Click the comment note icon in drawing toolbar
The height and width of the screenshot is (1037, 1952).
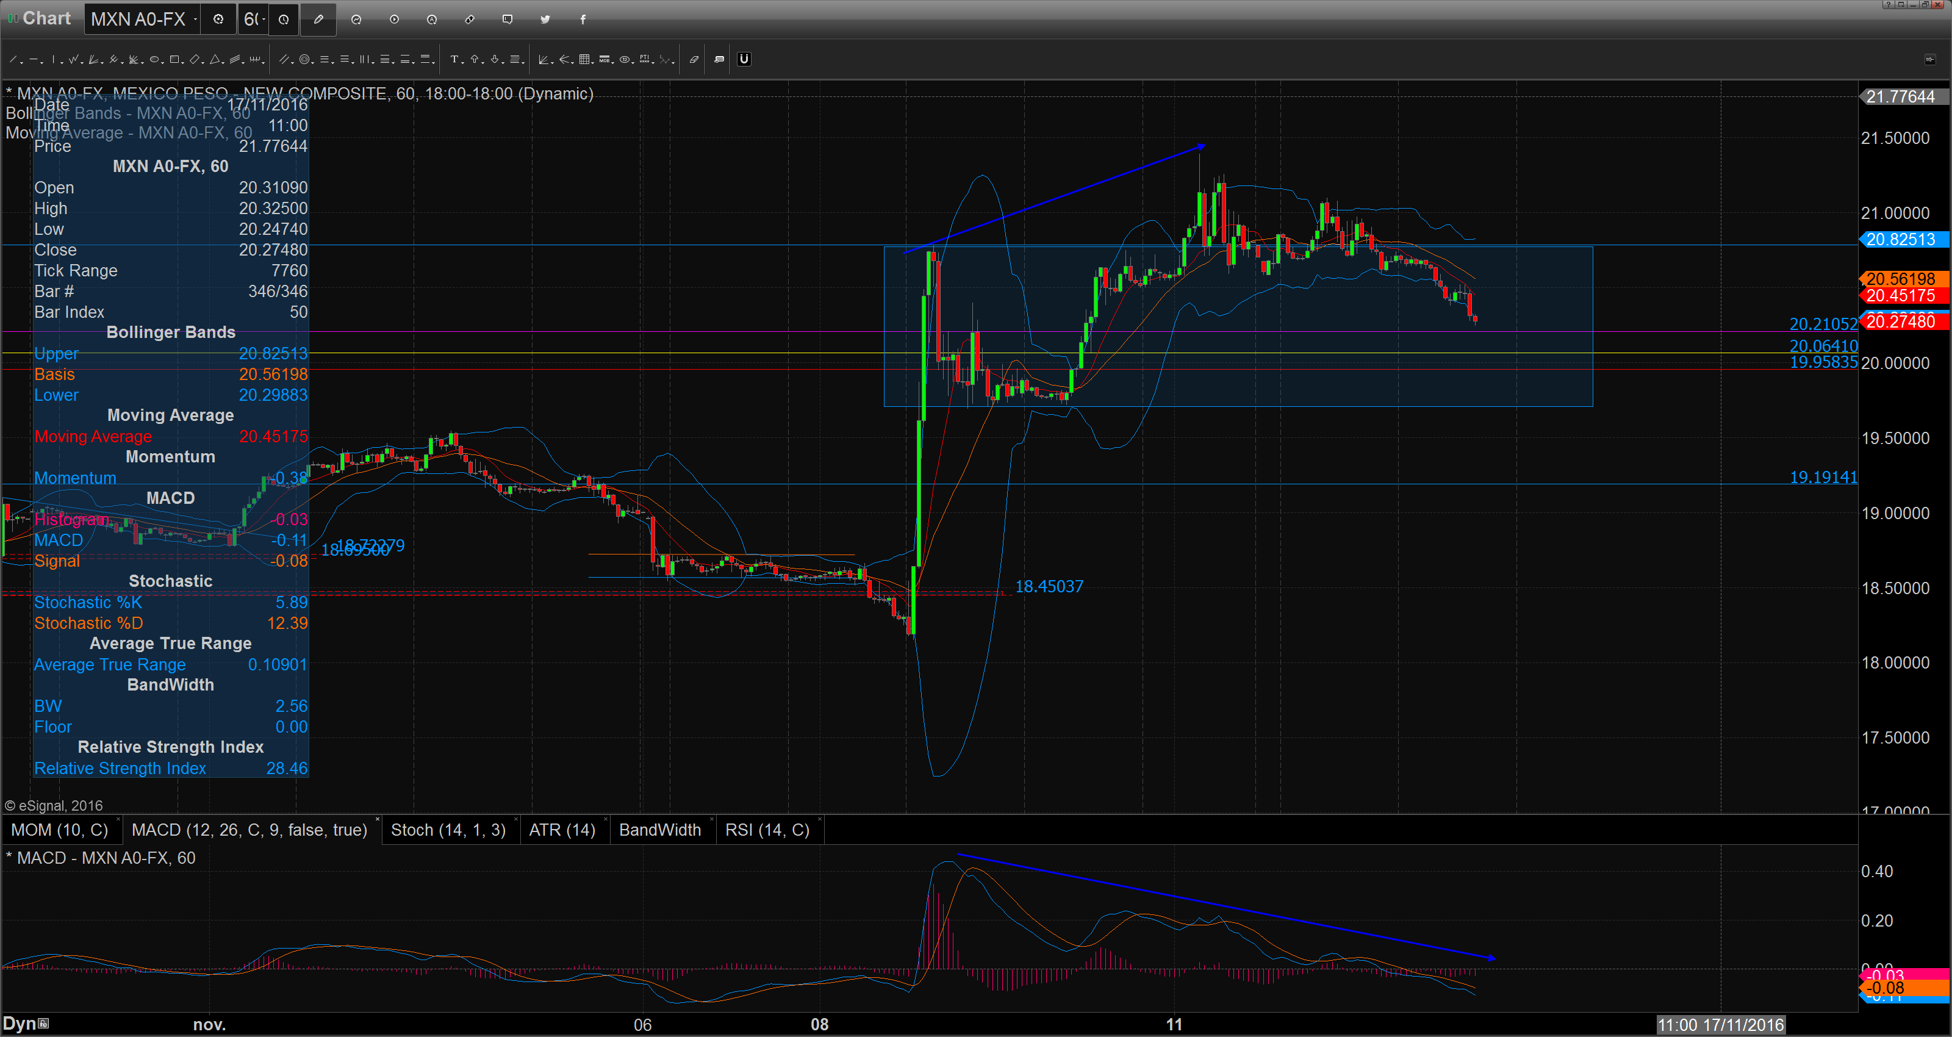tap(719, 59)
